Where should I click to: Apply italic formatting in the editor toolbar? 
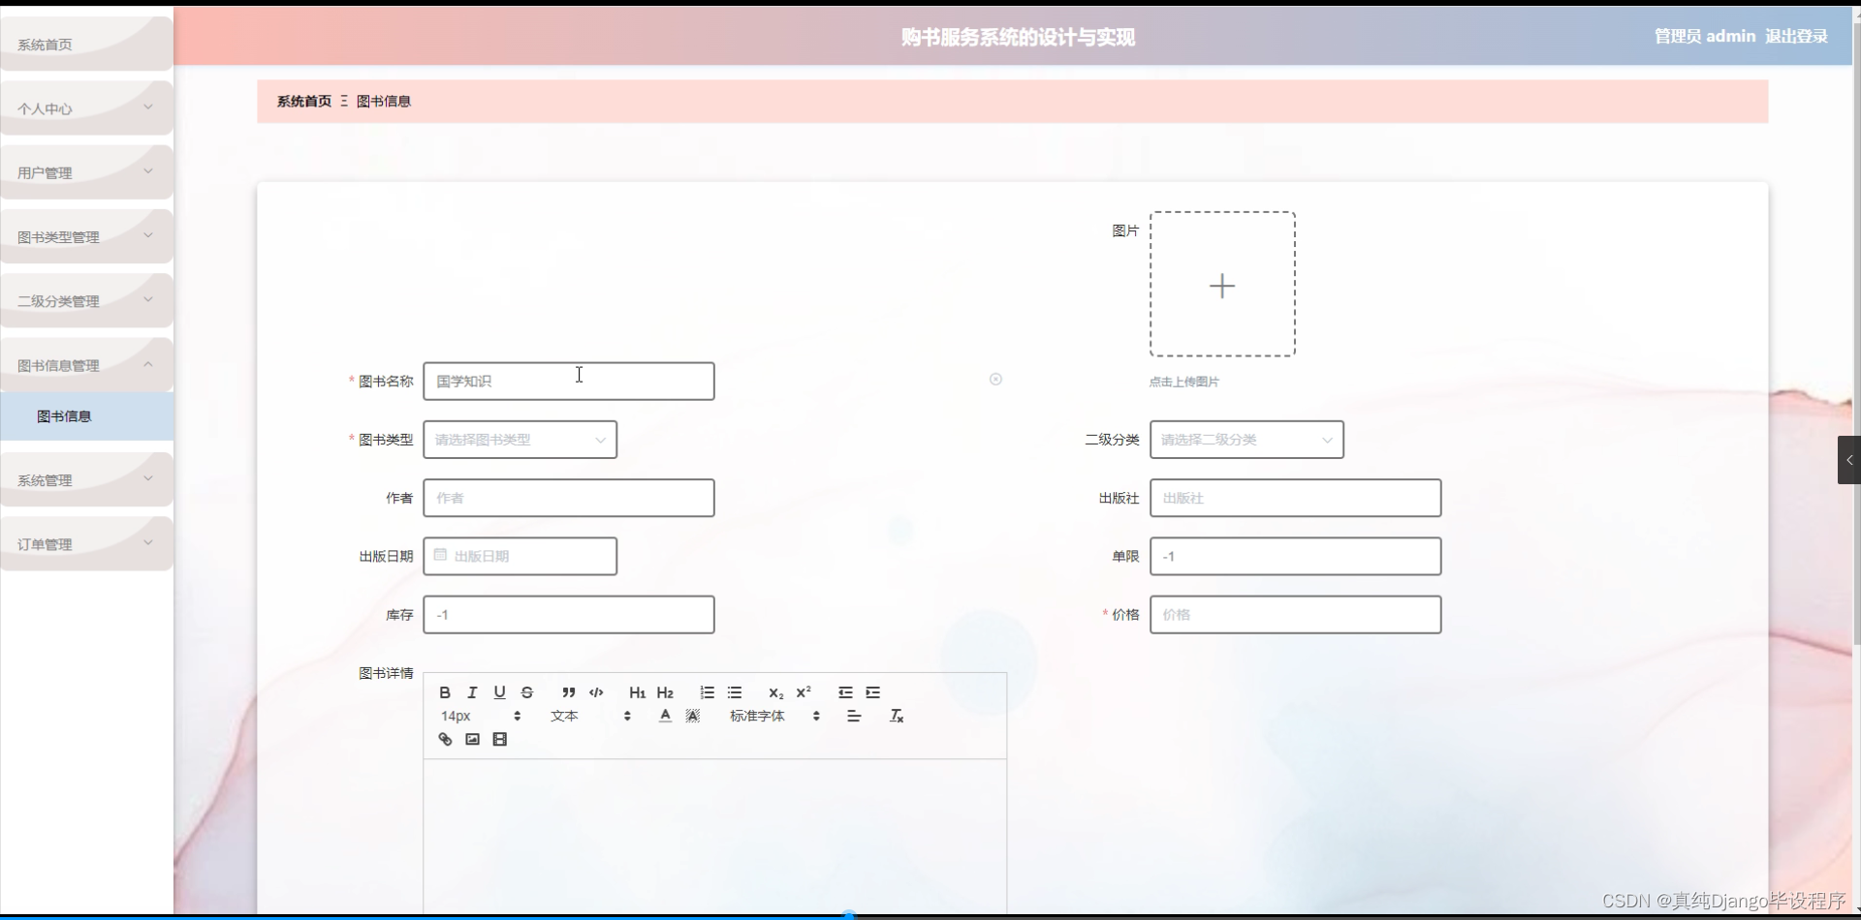(471, 691)
